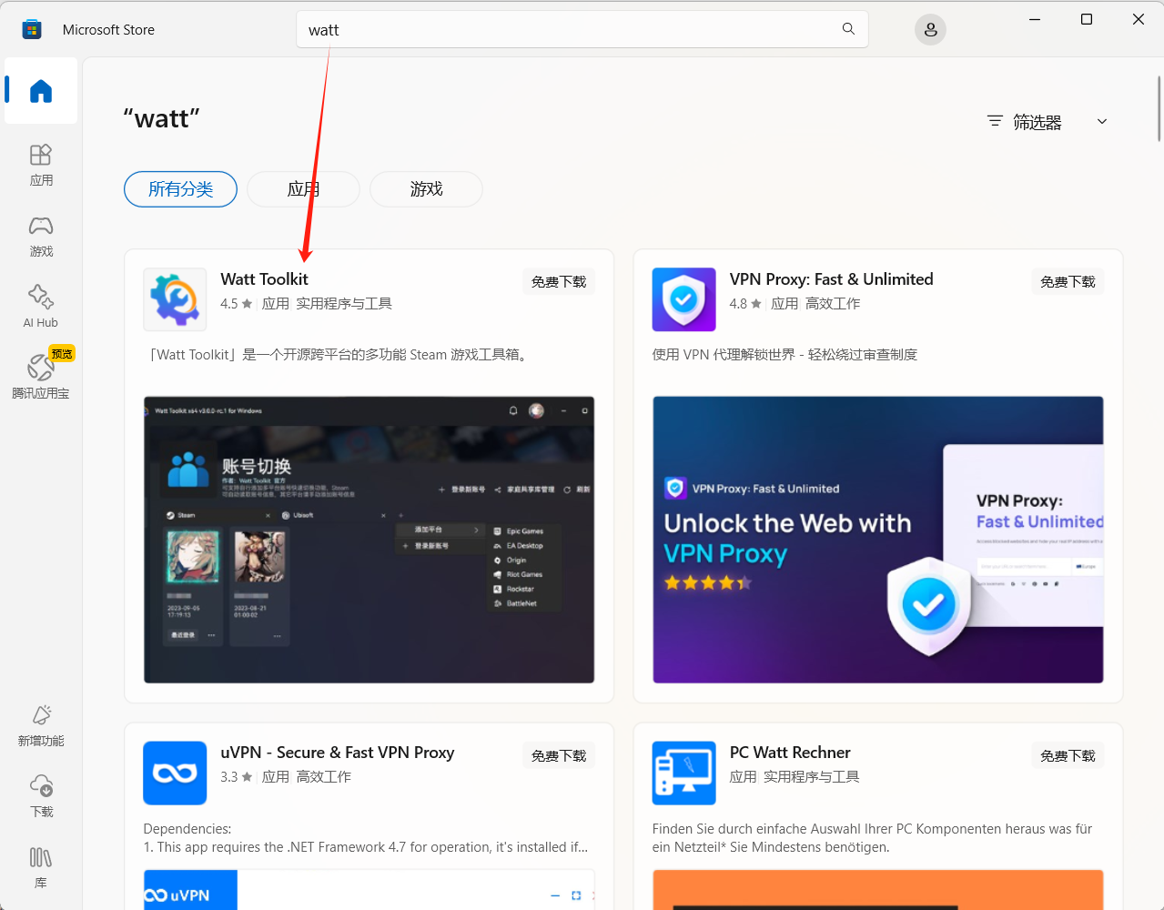Click the "watt" results heading

[162, 118]
